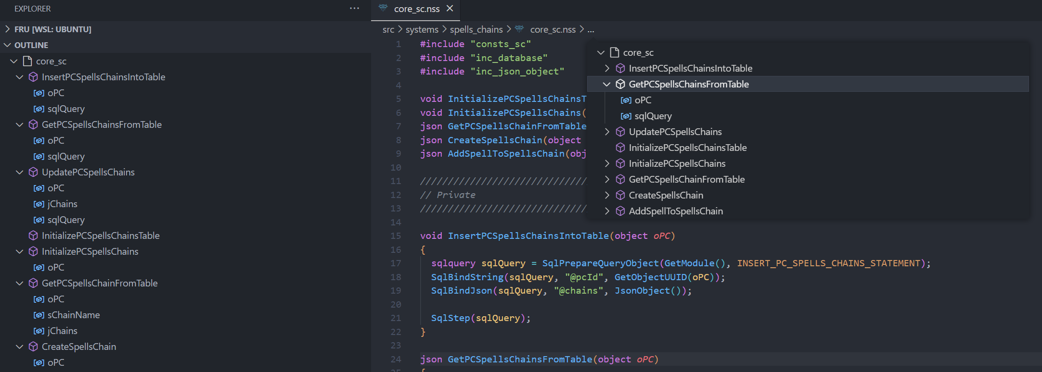Click GetPCSpellsChainsFromTable icon in breadcrumb dropdown
The height and width of the screenshot is (372, 1042).
(620, 84)
